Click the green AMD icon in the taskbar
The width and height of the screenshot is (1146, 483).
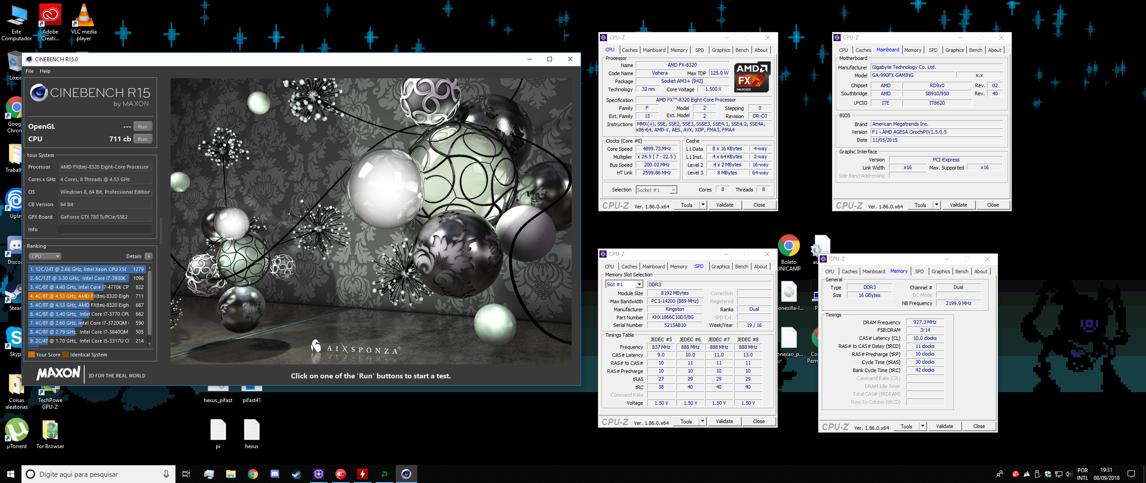pos(385,474)
